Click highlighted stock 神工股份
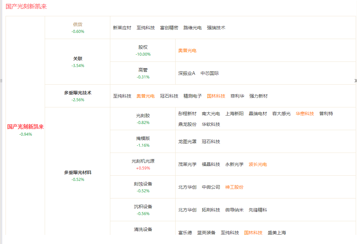The height and width of the screenshot is (244, 357). 234,187
